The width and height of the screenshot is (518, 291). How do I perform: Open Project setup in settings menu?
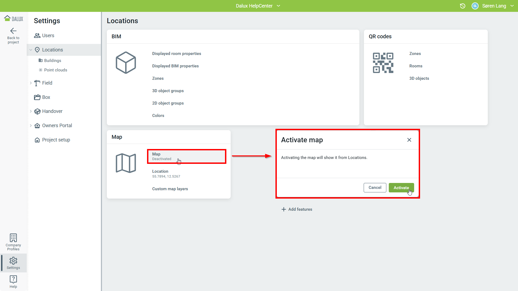click(56, 140)
